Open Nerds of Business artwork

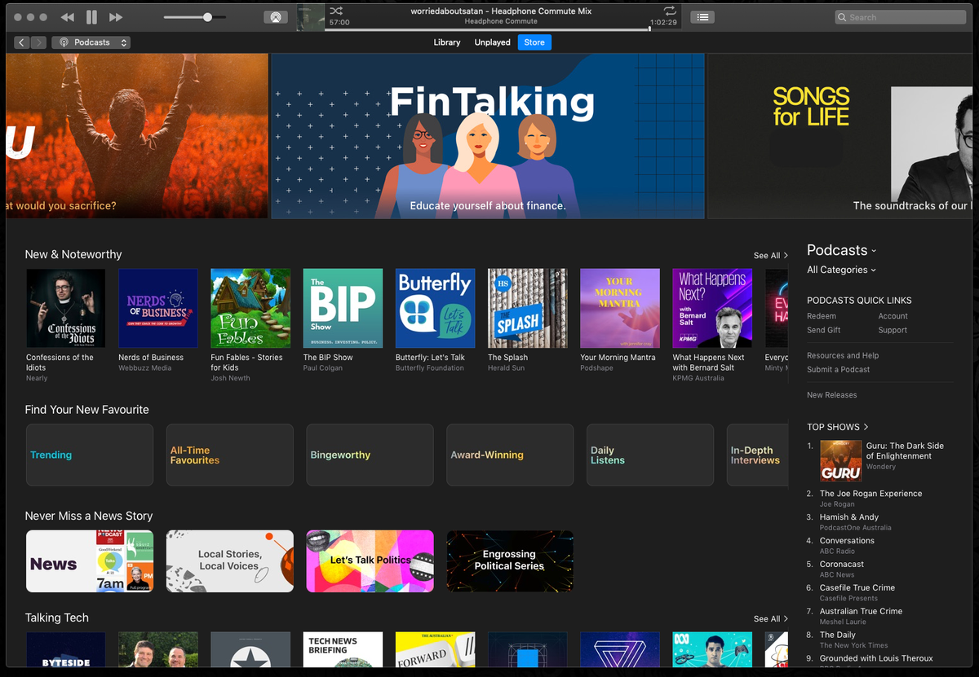158,309
